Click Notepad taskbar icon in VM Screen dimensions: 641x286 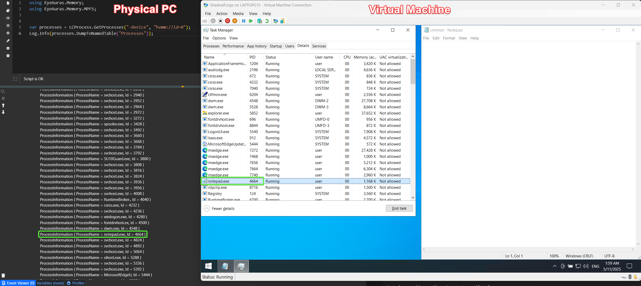pos(225,266)
